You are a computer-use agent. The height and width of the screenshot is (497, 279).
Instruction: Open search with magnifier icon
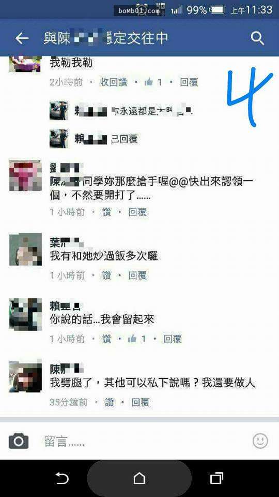(x=257, y=38)
